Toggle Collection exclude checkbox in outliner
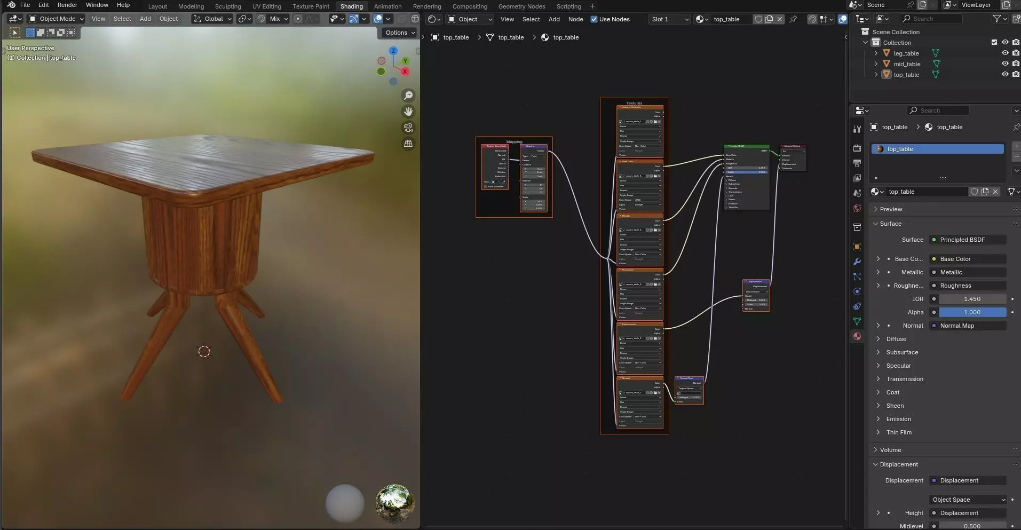This screenshot has height=530, width=1021. coord(994,43)
